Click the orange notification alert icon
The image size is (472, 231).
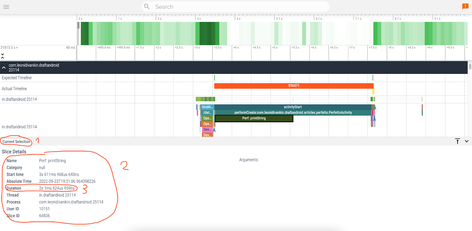(465, 6)
